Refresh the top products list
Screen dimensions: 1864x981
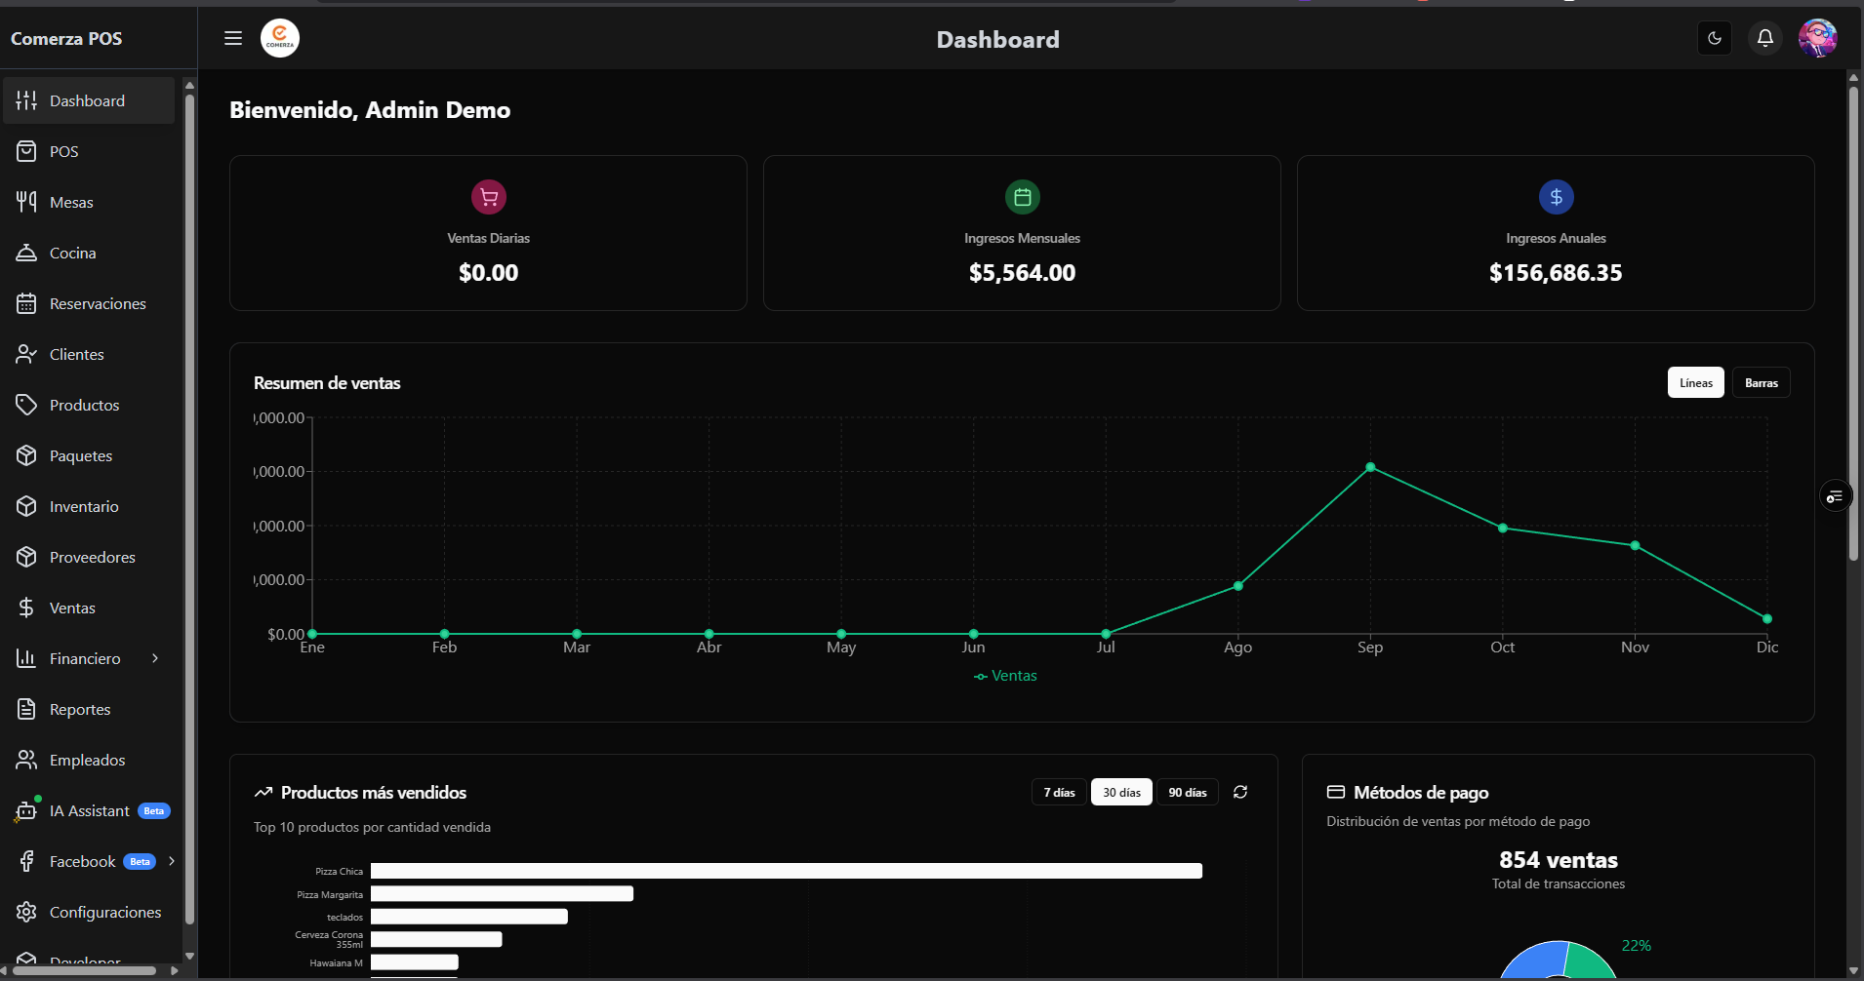point(1240,792)
